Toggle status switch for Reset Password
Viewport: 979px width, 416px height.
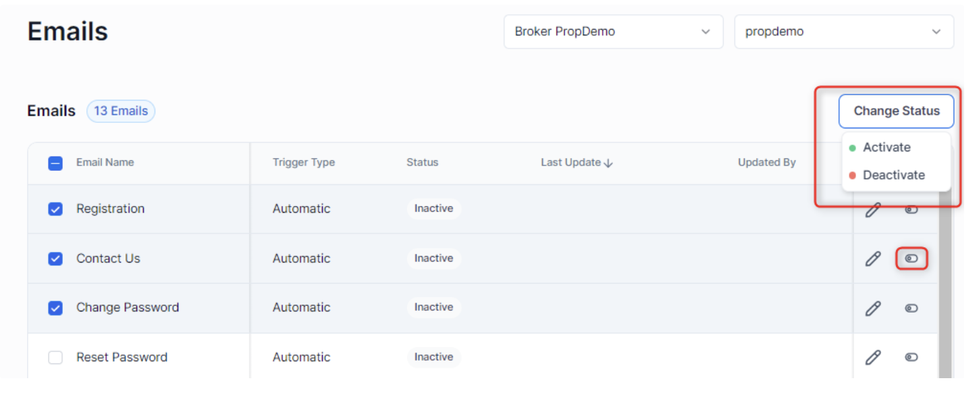911,357
